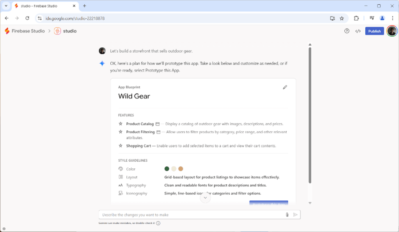Image resolution: width=399 pixels, height=232 pixels.
Task: Click the send arrow icon in prompt box
Action: pyautogui.click(x=295, y=215)
